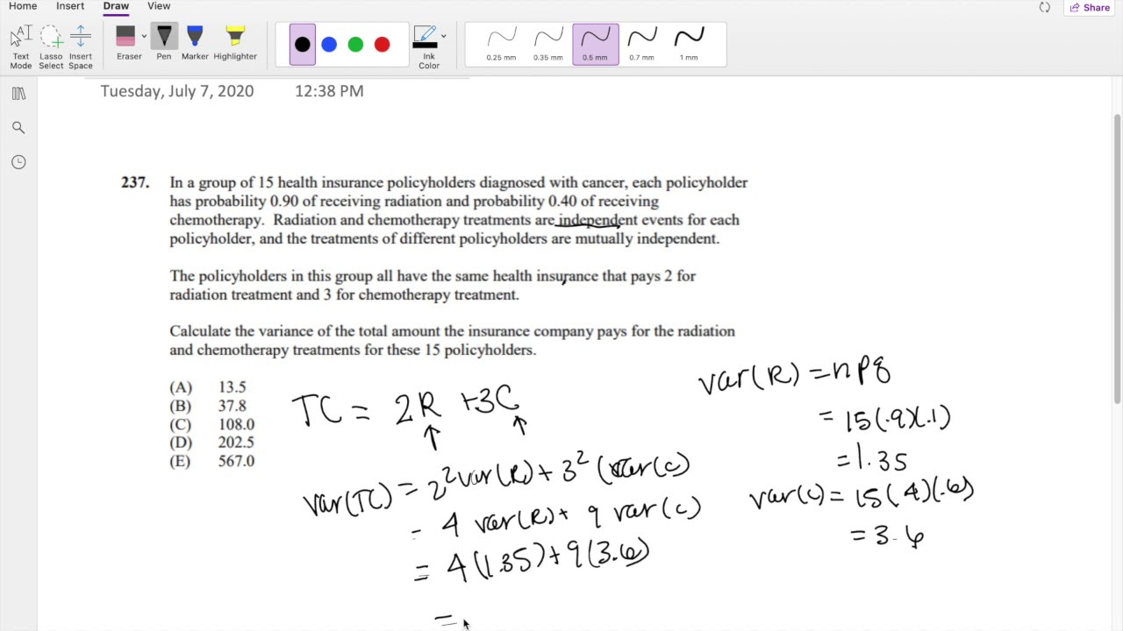This screenshot has height=631, width=1123.
Task: Select the Marker tool
Action: (195, 44)
